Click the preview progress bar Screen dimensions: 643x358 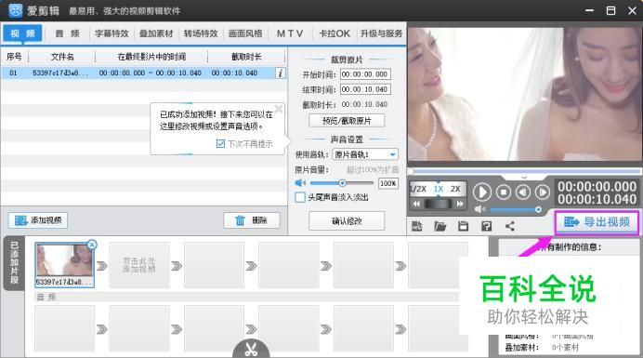(x=525, y=171)
